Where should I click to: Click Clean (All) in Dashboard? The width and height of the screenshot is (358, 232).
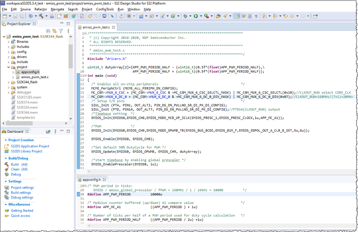[x=19, y=169]
